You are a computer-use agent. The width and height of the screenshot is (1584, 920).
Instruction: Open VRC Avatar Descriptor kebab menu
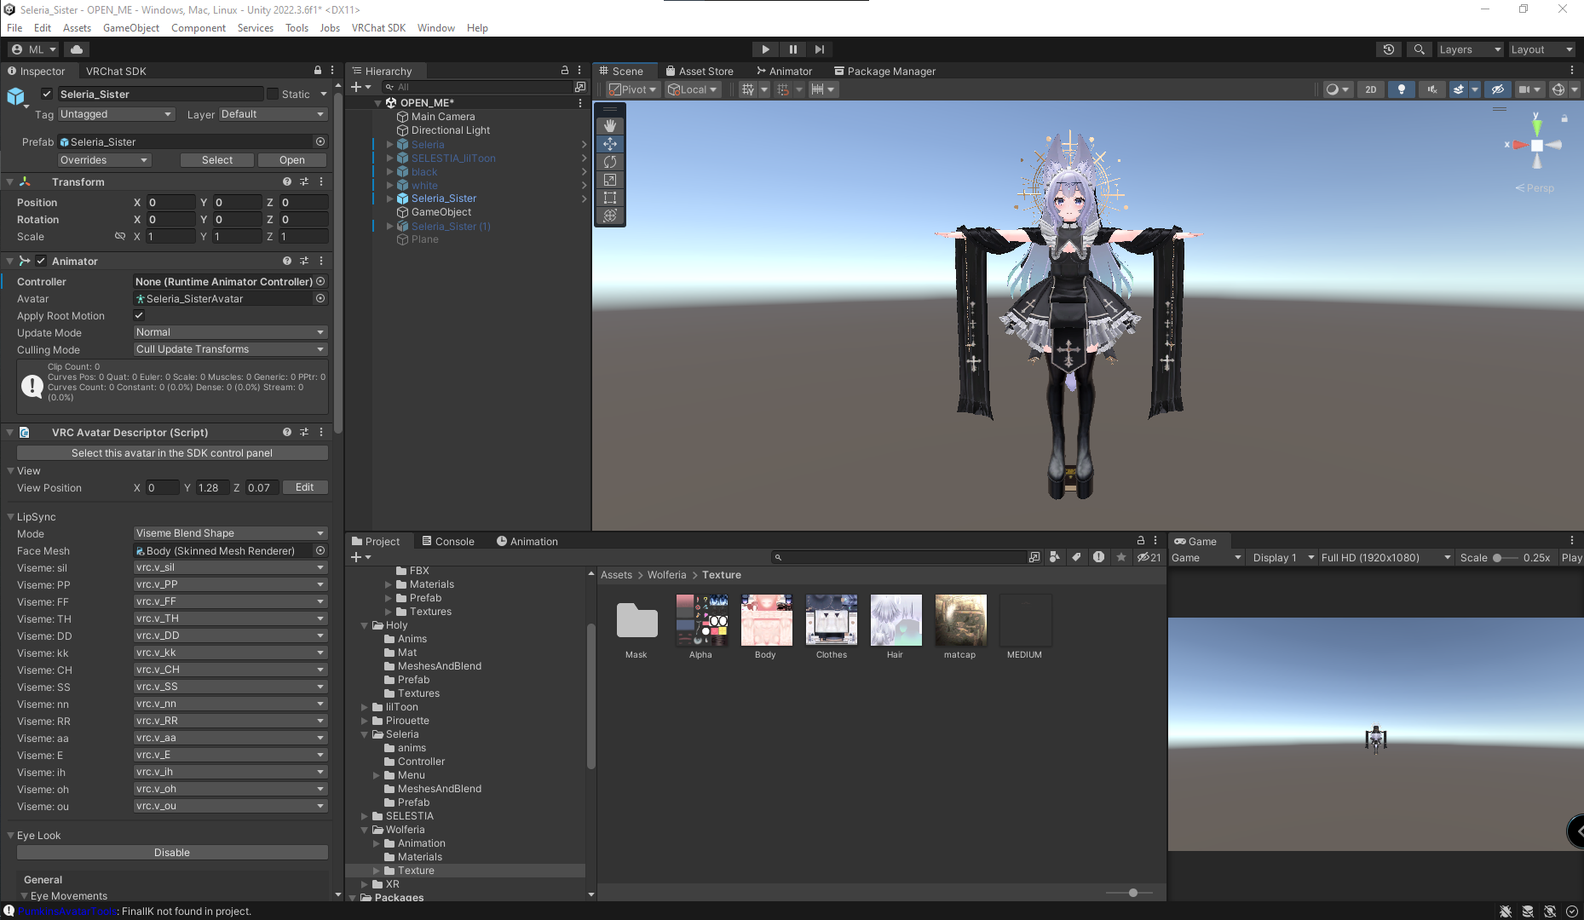coord(321,432)
